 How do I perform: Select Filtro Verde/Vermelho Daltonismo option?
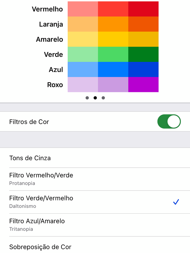[x=95, y=202]
